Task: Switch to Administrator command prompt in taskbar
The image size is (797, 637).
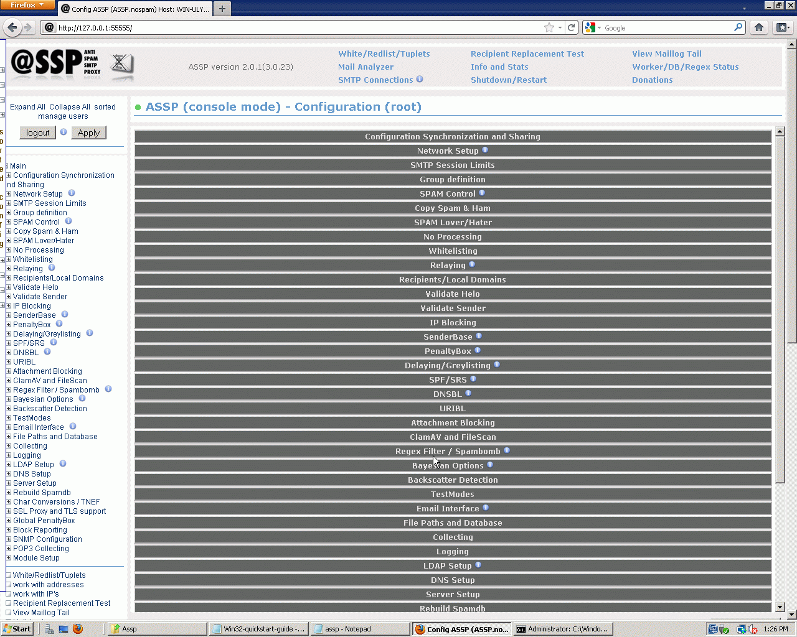Action: [x=563, y=629]
